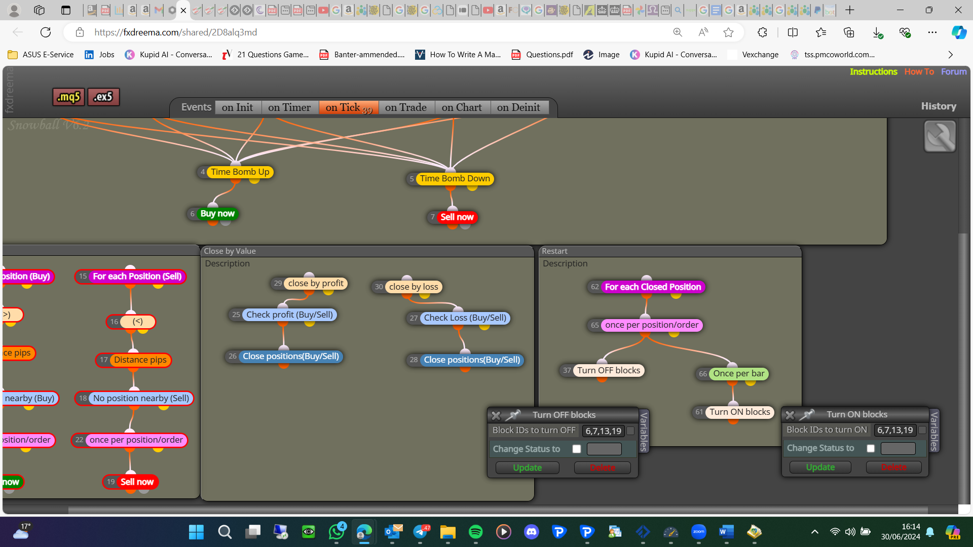Open Variables tab of Turn ON blocks
The width and height of the screenshot is (973, 547).
[x=934, y=430]
